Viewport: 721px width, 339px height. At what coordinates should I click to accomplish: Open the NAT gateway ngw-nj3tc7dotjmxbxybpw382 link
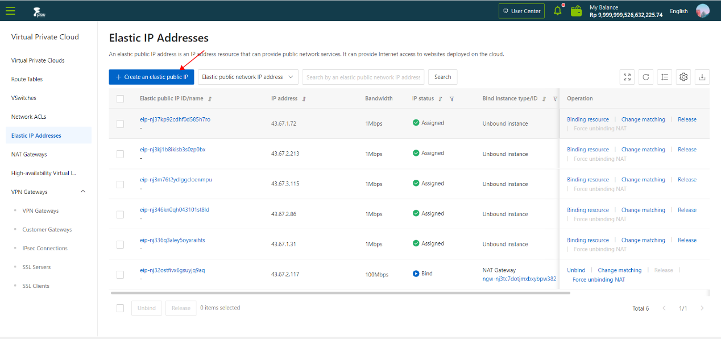point(519,279)
